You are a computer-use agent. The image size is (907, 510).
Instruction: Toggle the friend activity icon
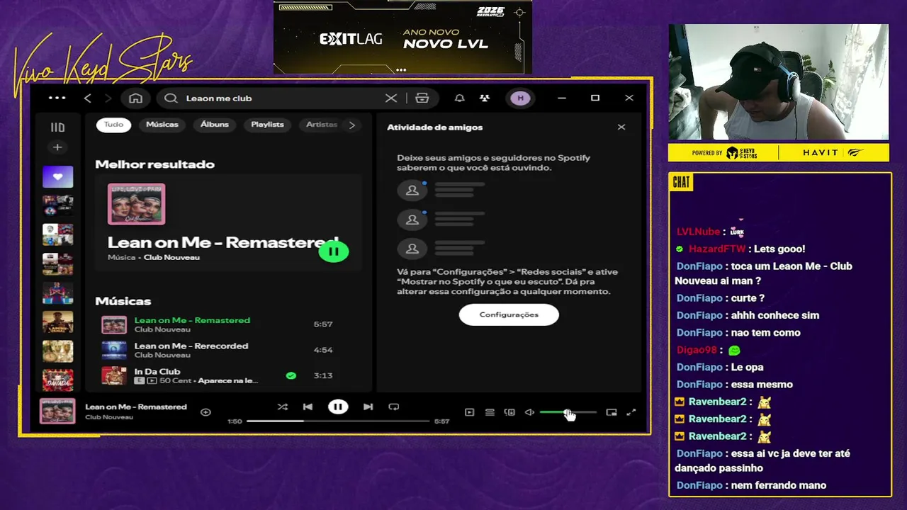coord(485,98)
